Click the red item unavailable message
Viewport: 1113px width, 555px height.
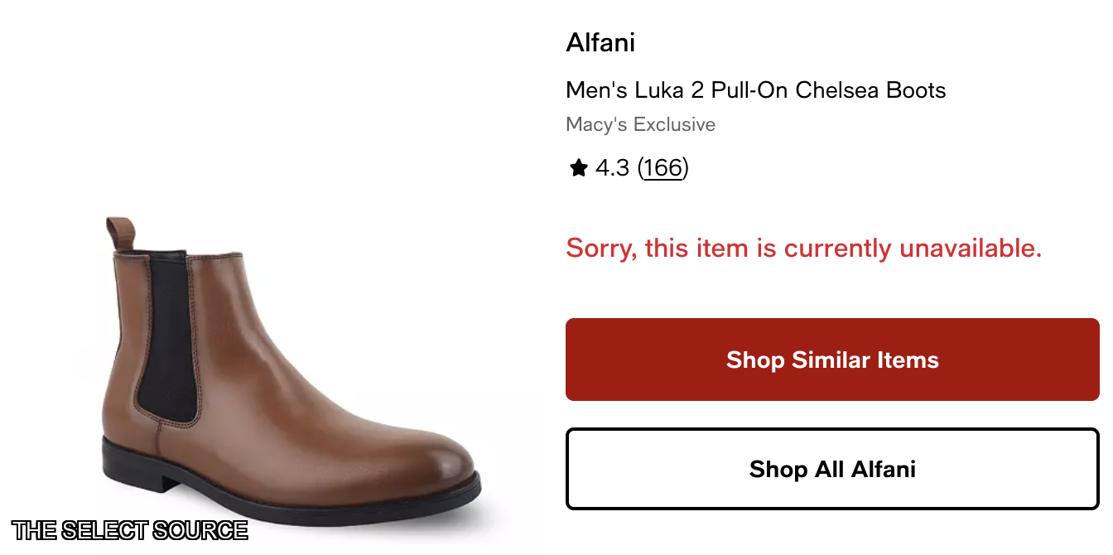click(x=803, y=248)
